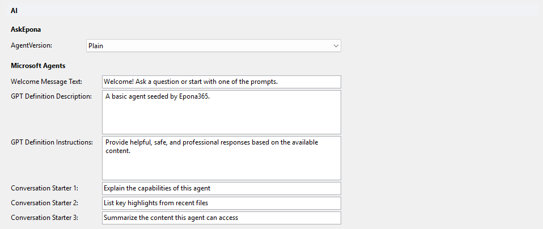Focus the GPT Definition Instructions text area

221,158
